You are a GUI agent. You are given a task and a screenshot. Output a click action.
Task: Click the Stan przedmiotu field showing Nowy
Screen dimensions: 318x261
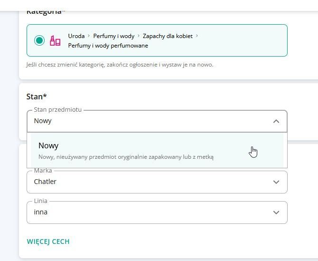(157, 121)
